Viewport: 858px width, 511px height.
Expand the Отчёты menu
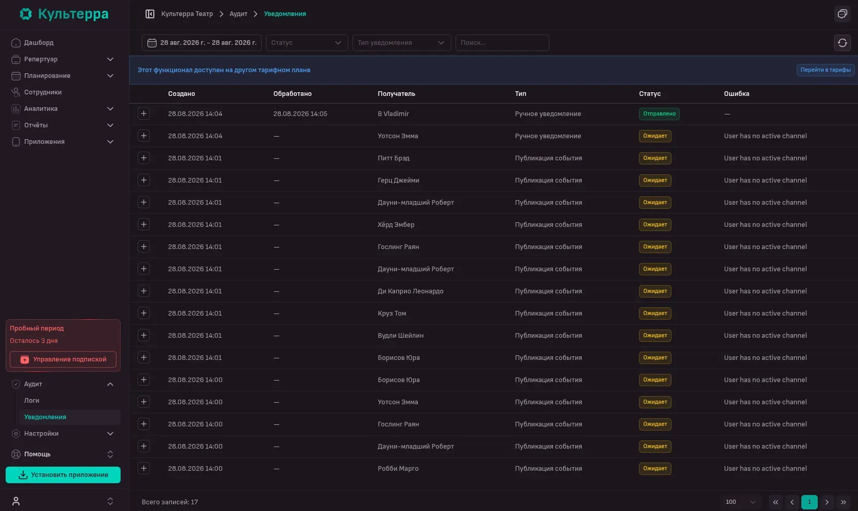[x=64, y=125]
